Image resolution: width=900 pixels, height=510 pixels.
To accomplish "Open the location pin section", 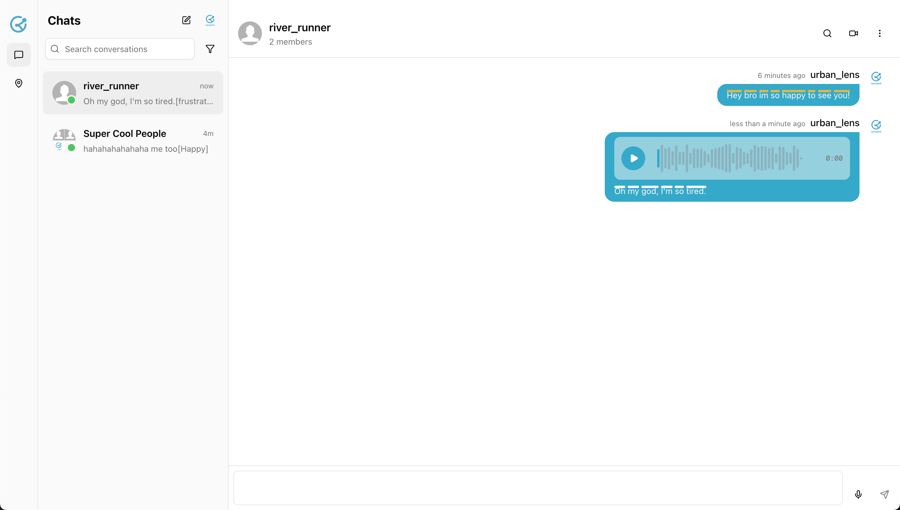I will [x=18, y=83].
